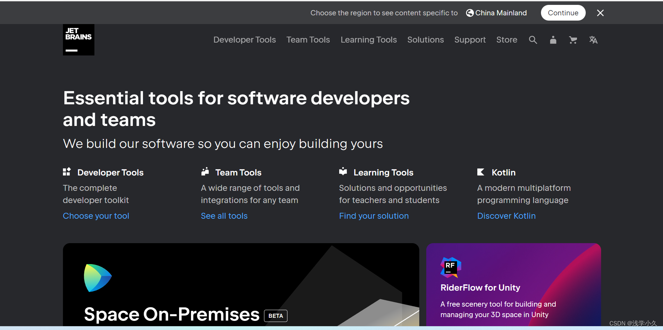Open the Store nav menu
This screenshot has width=663, height=330.
507,40
